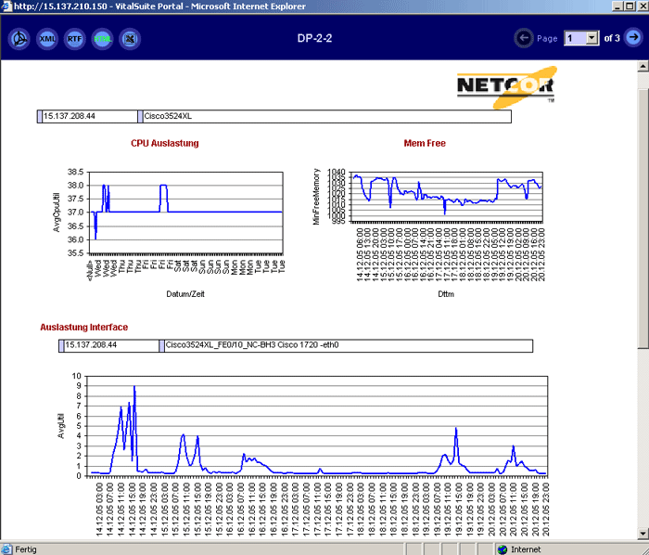
Task: Click the Netcor logo
Action: (x=506, y=87)
